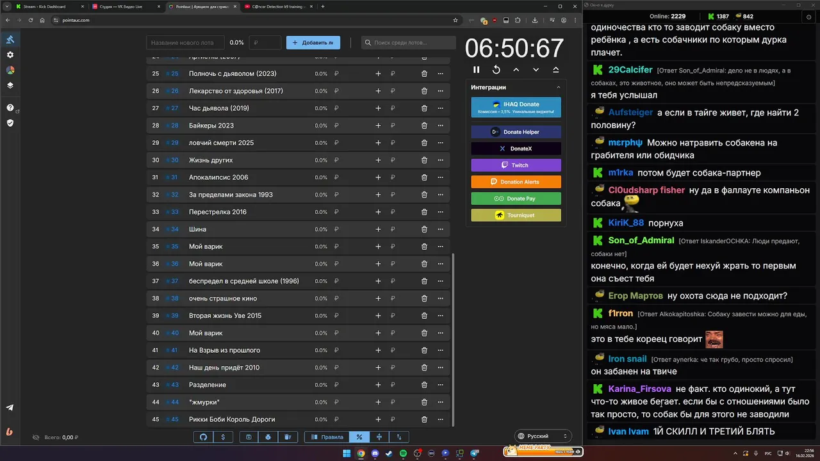The image size is (820, 461).
Task: Connect DonateX integration
Action: click(x=516, y=149)
